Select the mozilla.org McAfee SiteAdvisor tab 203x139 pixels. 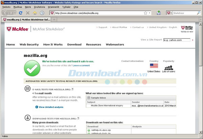pyautogui.click(x=26, y=20)
